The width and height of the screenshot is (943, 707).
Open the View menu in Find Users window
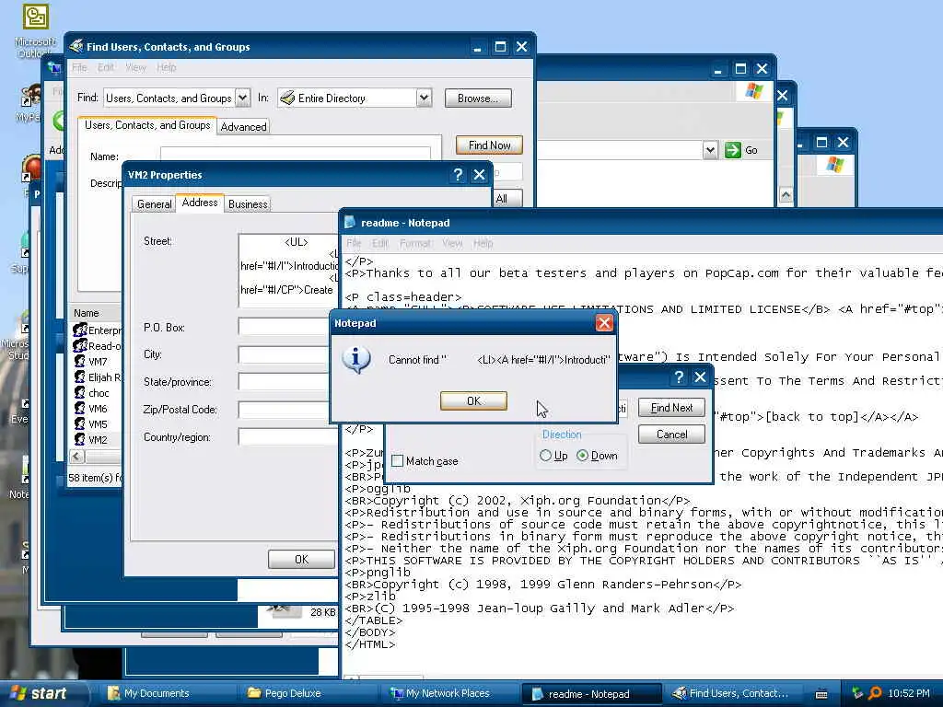[x=135, y=67]
